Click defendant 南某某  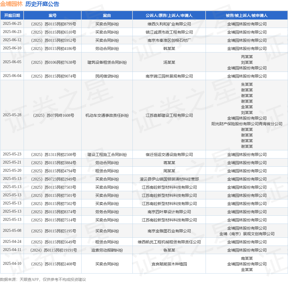tap(247, 258)
